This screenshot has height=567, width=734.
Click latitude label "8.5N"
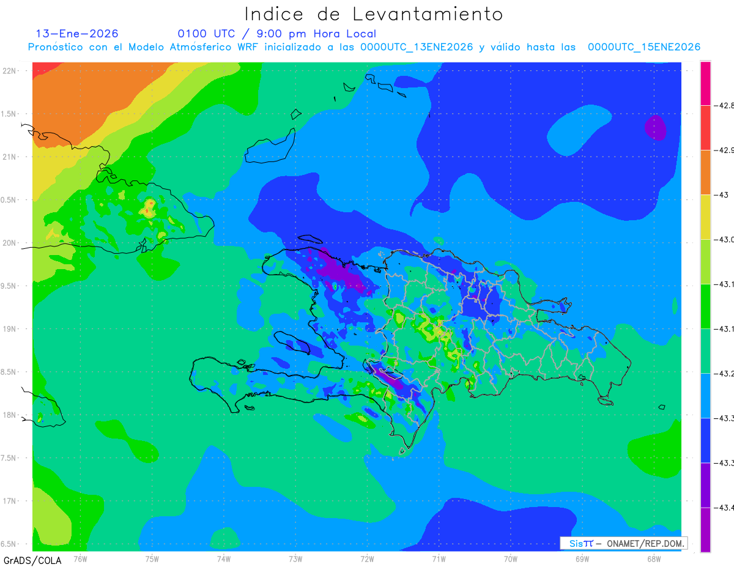point(9,372)
